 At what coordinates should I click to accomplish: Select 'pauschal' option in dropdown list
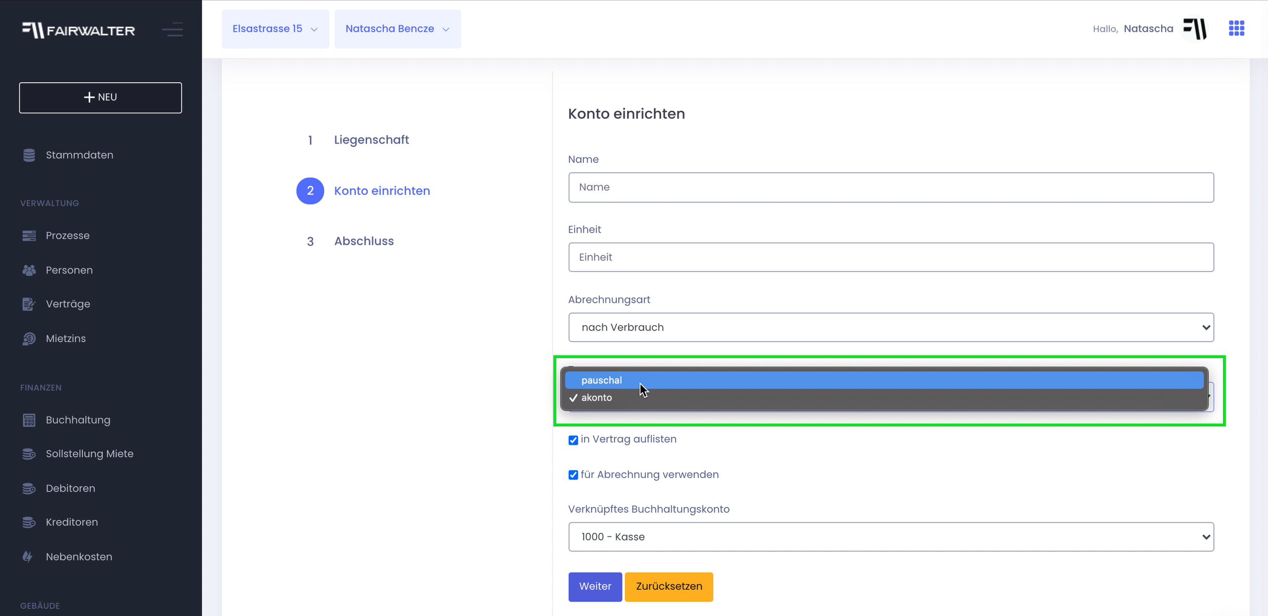point(884,380)
